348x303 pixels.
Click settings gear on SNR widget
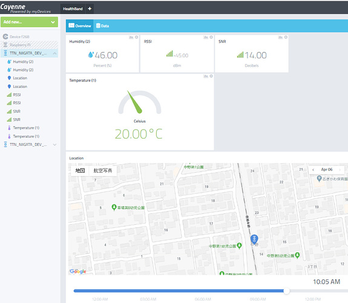(286, 37)
